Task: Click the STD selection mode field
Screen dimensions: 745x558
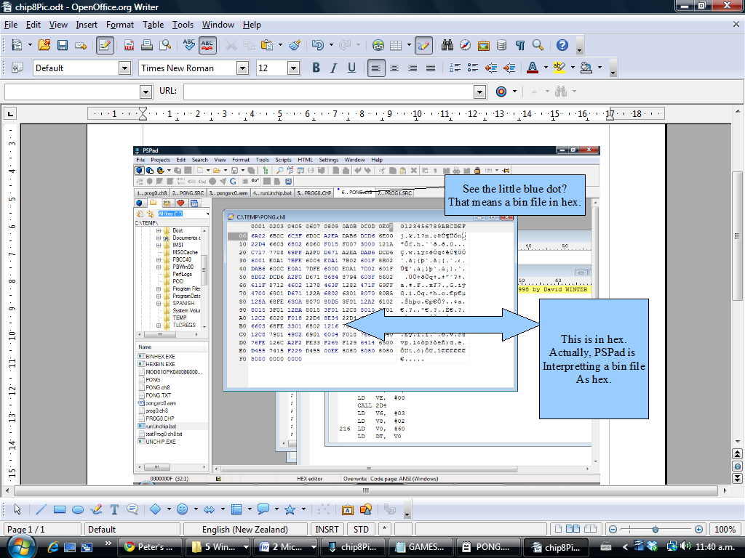Action: pyautogui.click(x=361, y=529)
